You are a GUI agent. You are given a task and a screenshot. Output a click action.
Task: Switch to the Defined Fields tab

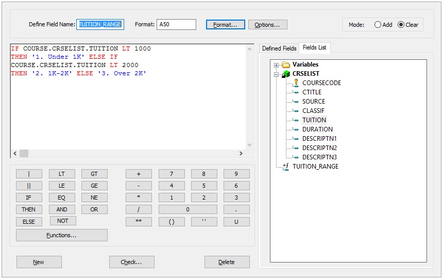279,48
